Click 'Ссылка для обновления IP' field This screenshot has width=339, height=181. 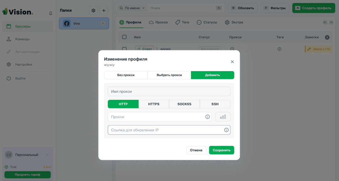(169, 130)
